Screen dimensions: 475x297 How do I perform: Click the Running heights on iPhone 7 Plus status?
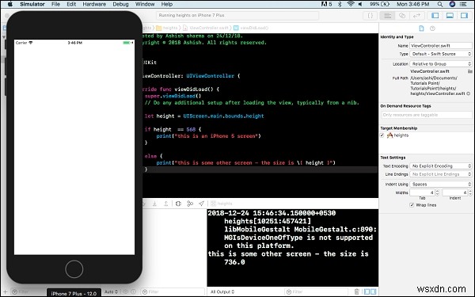(x=237, y=16)
